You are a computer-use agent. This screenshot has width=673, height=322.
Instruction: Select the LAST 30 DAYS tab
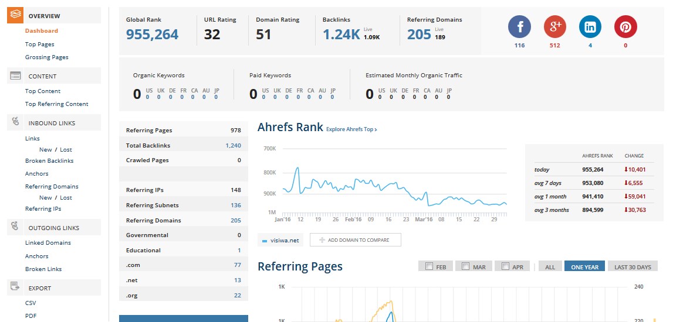coord(633,266)
